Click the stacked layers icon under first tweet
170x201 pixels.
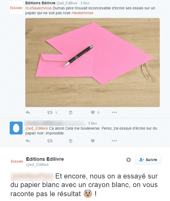tap(71, 112)
